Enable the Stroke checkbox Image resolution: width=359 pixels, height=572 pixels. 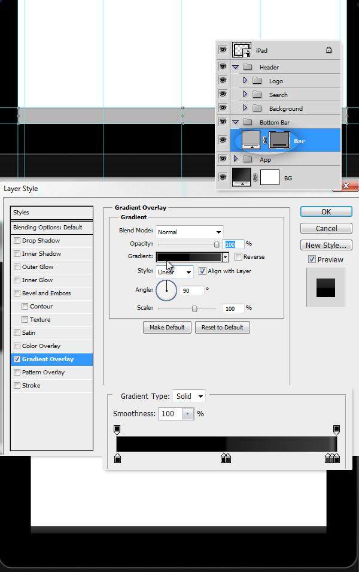(17, 385)
